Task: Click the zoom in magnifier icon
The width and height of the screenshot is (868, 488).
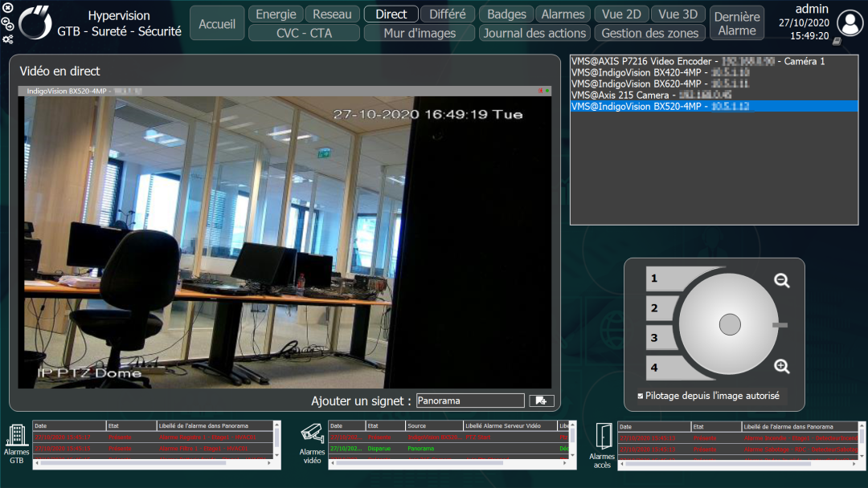Action: (782, 367)
